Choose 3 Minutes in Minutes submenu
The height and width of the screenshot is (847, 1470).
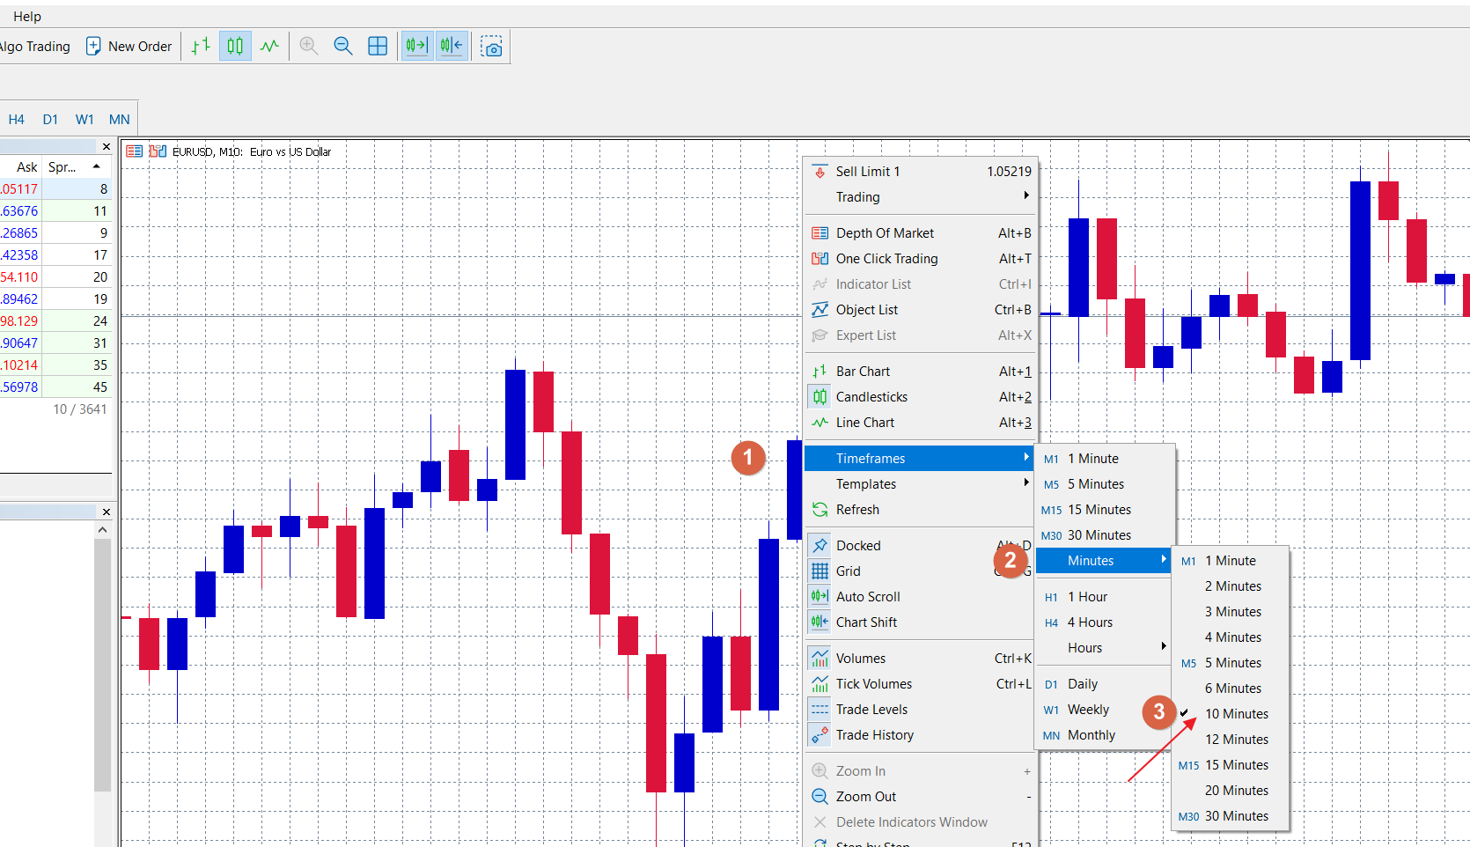(x=1231, y=612)
